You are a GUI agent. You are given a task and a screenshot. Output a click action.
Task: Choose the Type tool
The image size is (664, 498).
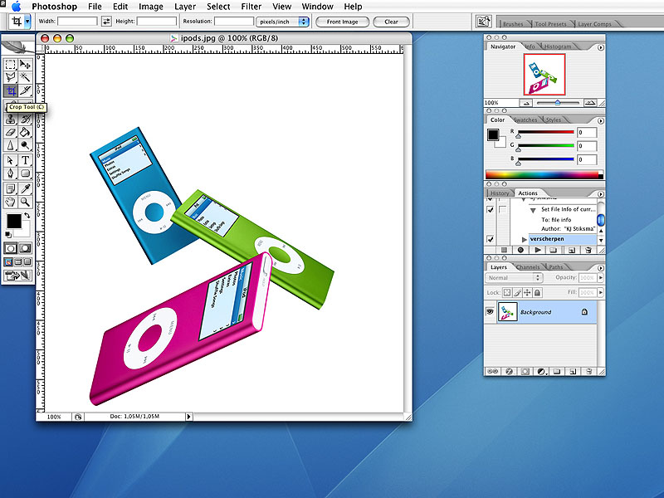click(26, 160)
